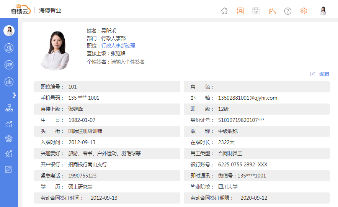Open the calendar icon in top bar
The width and height of the screenshot is (338, 207).
[256, 11]
